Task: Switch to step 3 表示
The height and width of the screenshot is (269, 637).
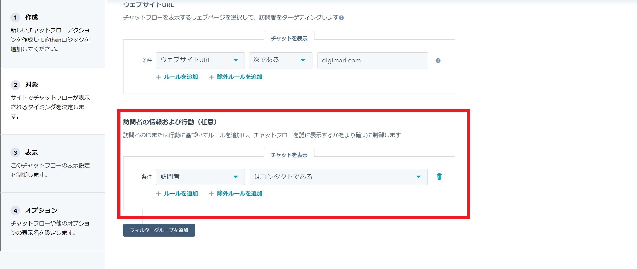Action: coord(53,163)
